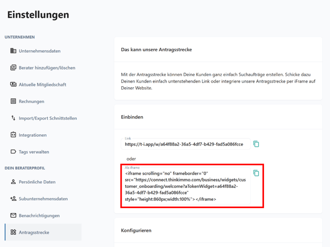Open Benachrichtigungen settings

click(x=39, y=216)
